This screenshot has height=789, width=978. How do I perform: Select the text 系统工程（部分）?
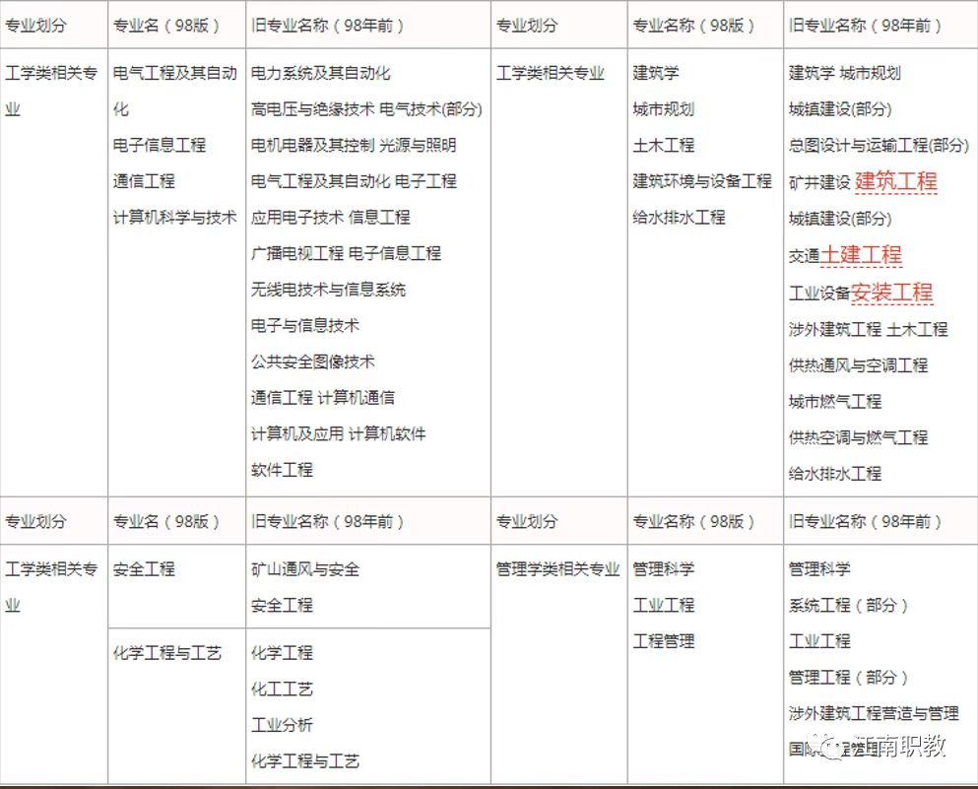click(848, 605)
